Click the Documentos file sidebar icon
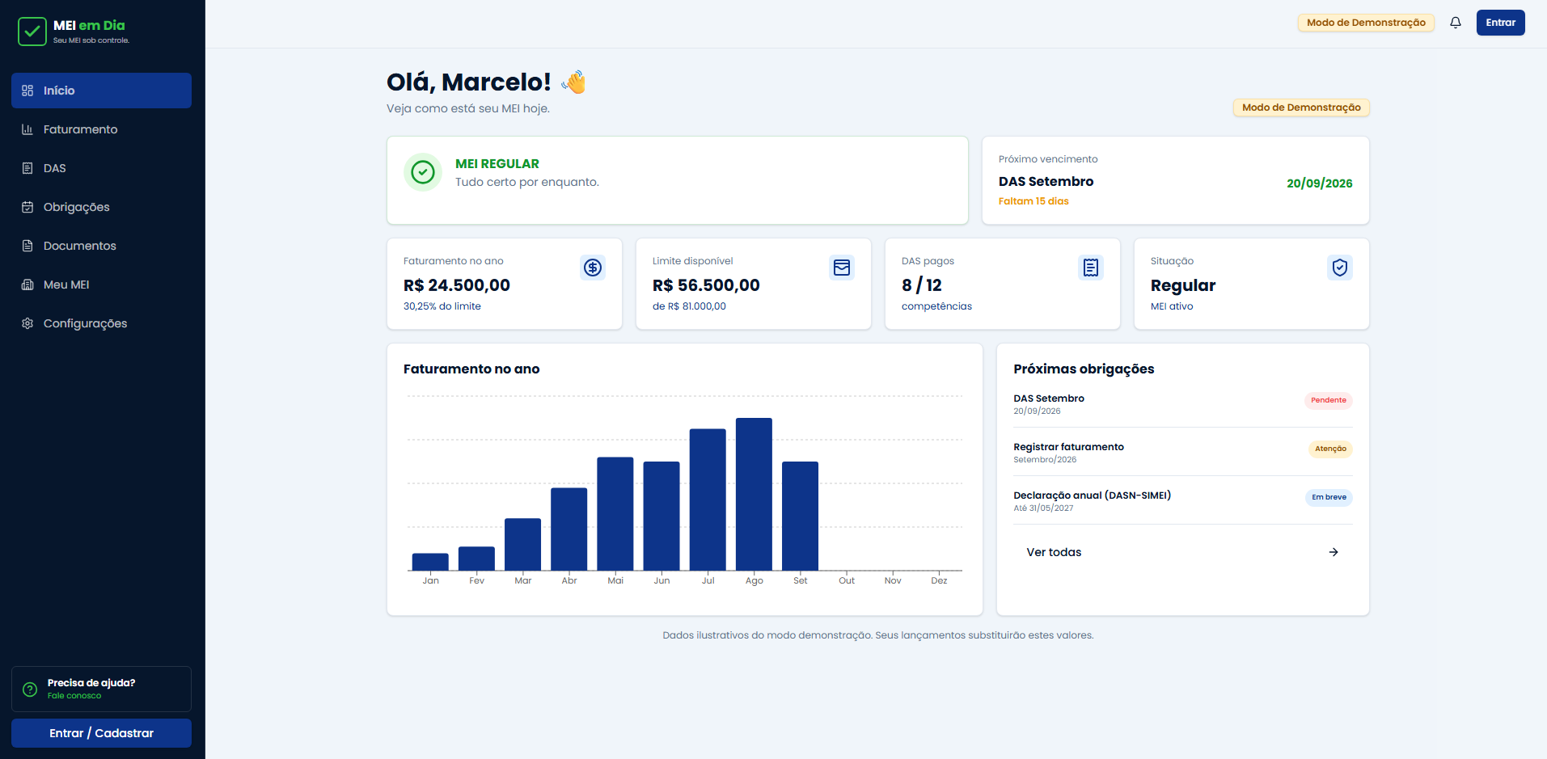 tap(27, 246)
